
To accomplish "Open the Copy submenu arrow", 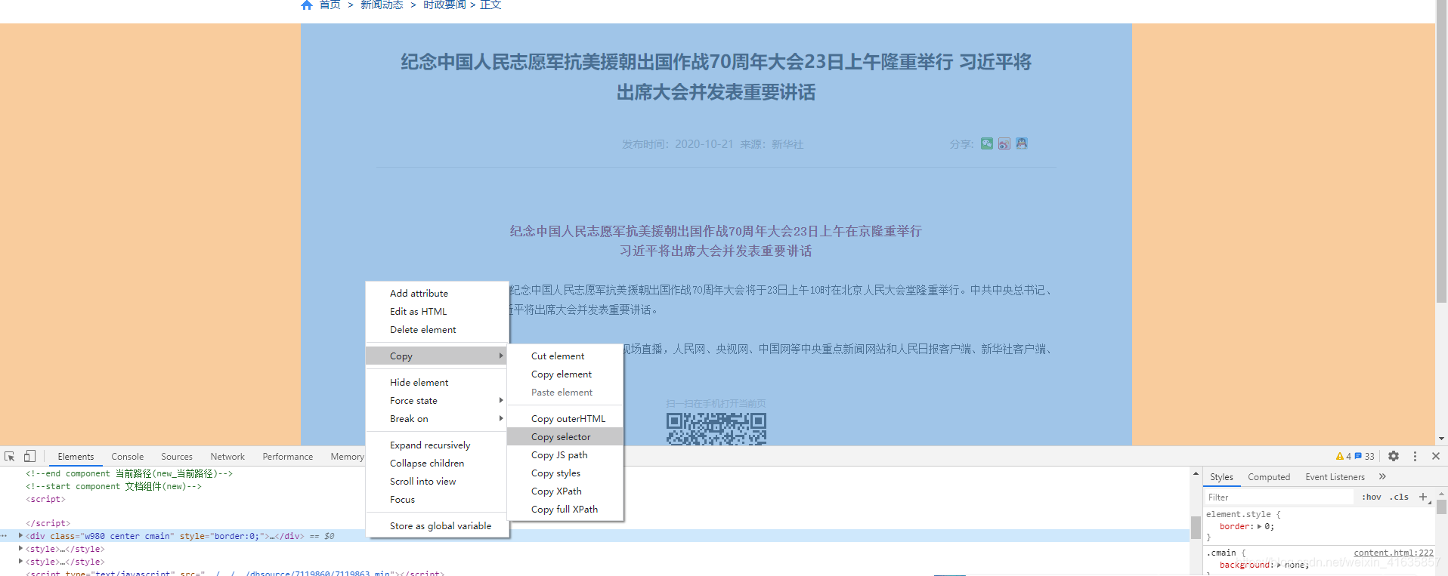I will (x=500, y=356).
